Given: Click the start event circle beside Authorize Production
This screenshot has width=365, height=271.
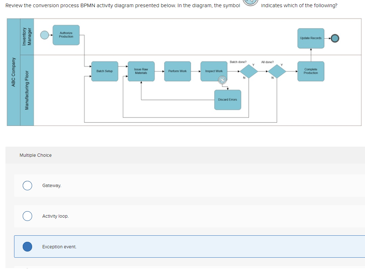Looking at the screenshot, I should click(x=45, y=35).
